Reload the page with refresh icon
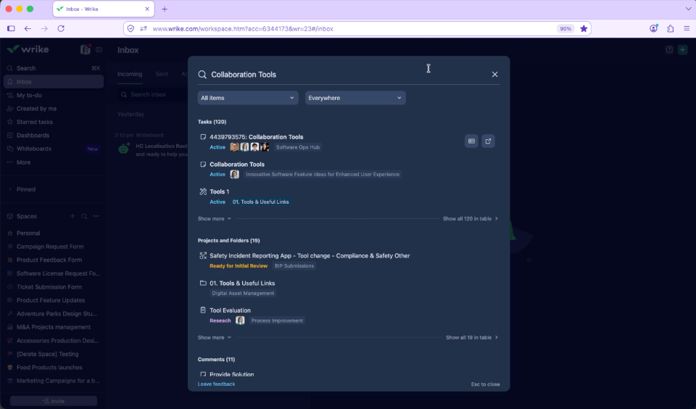696x409 pixels. [x=61, y=28]
